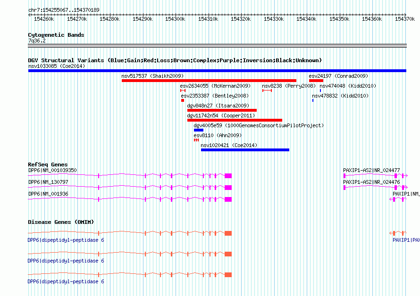Select the nsv8238 red interval marker
The width and height of the screenshot is (420, 296).
(x=267, y=90)
